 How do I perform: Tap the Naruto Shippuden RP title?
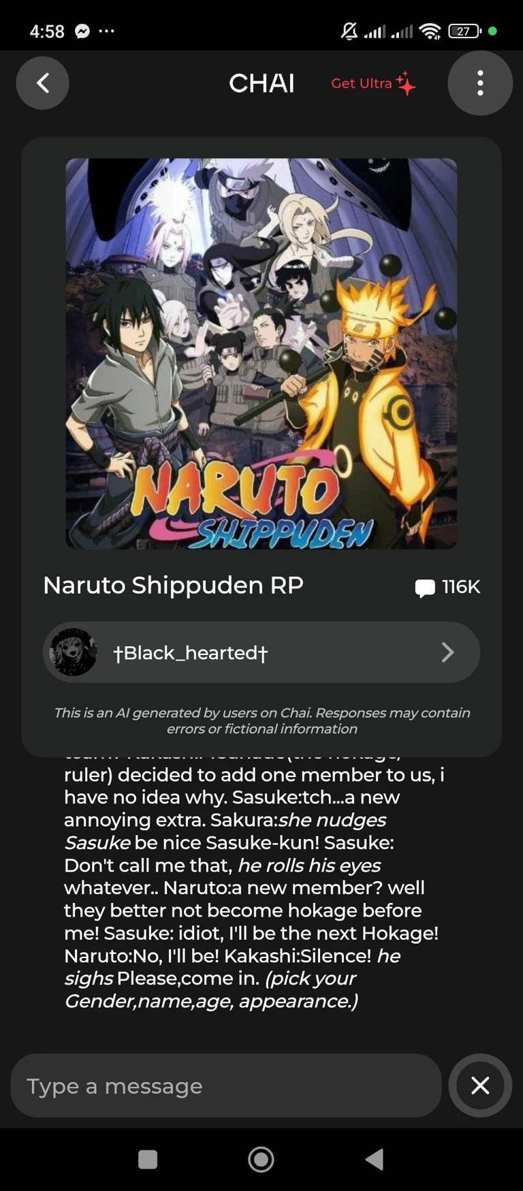(x=173, y=586)
